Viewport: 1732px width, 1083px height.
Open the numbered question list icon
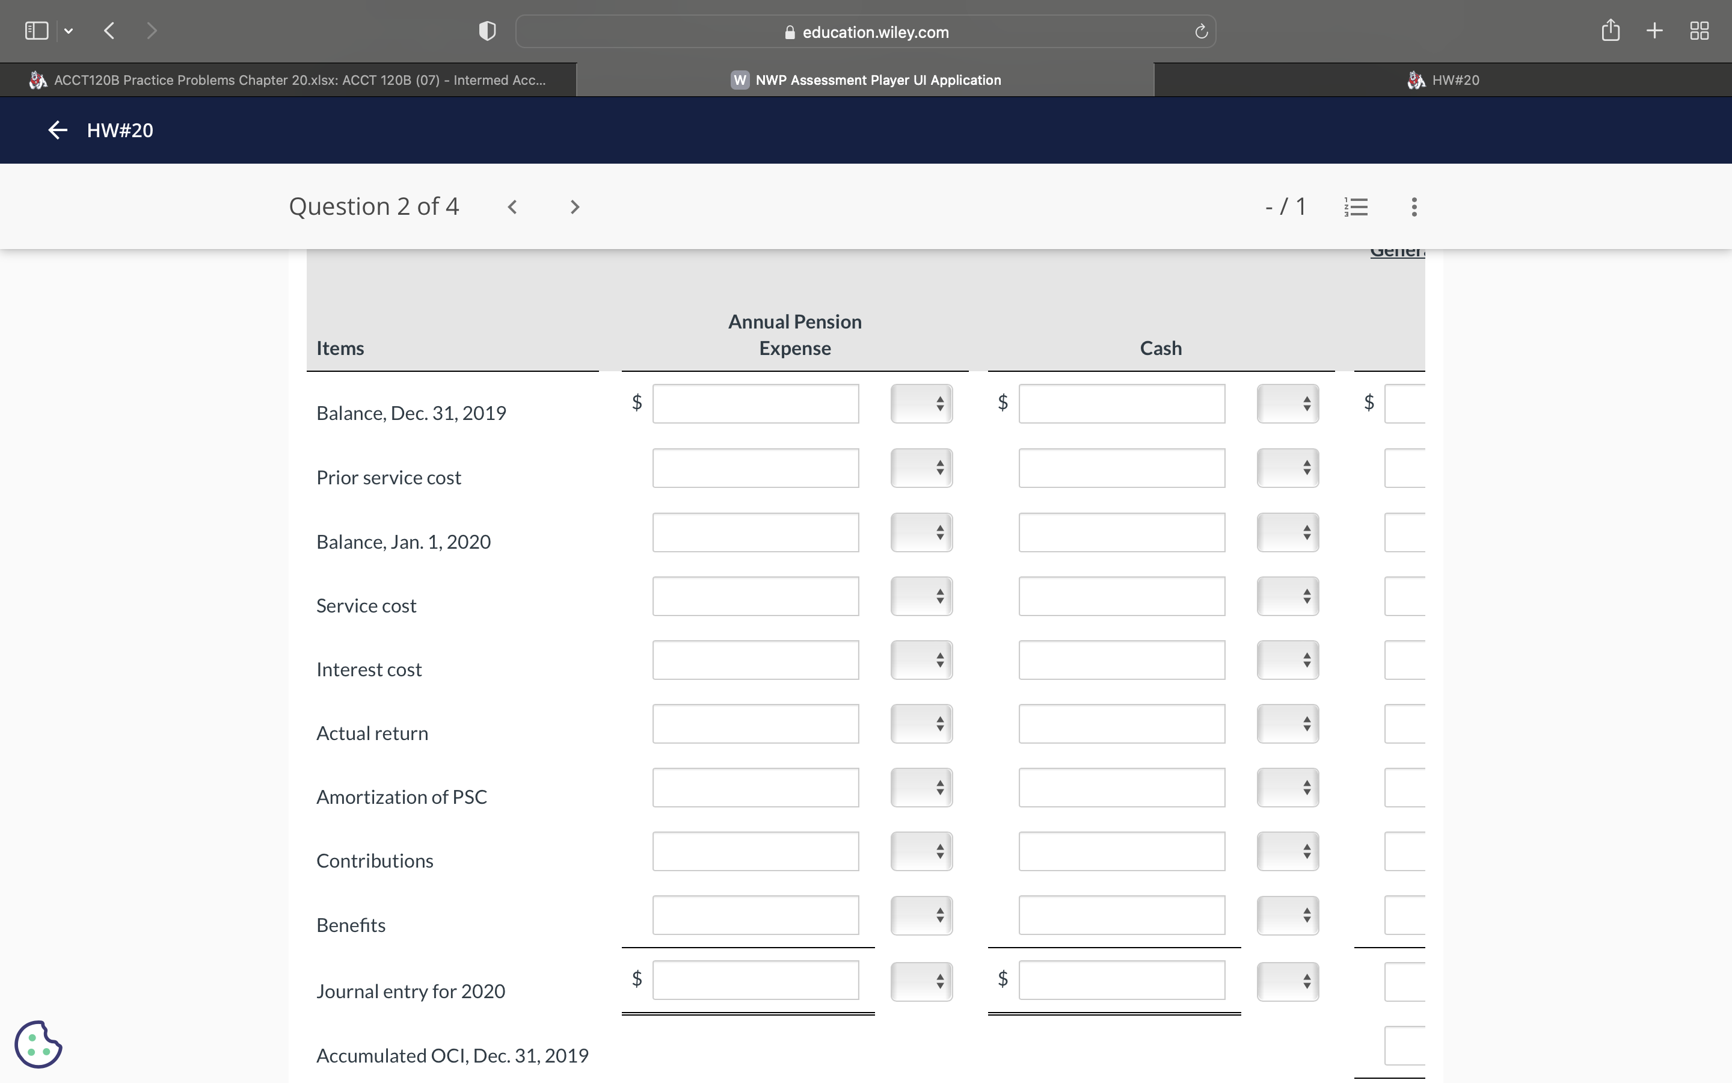pyautogui.click(x=1356, y=206)
